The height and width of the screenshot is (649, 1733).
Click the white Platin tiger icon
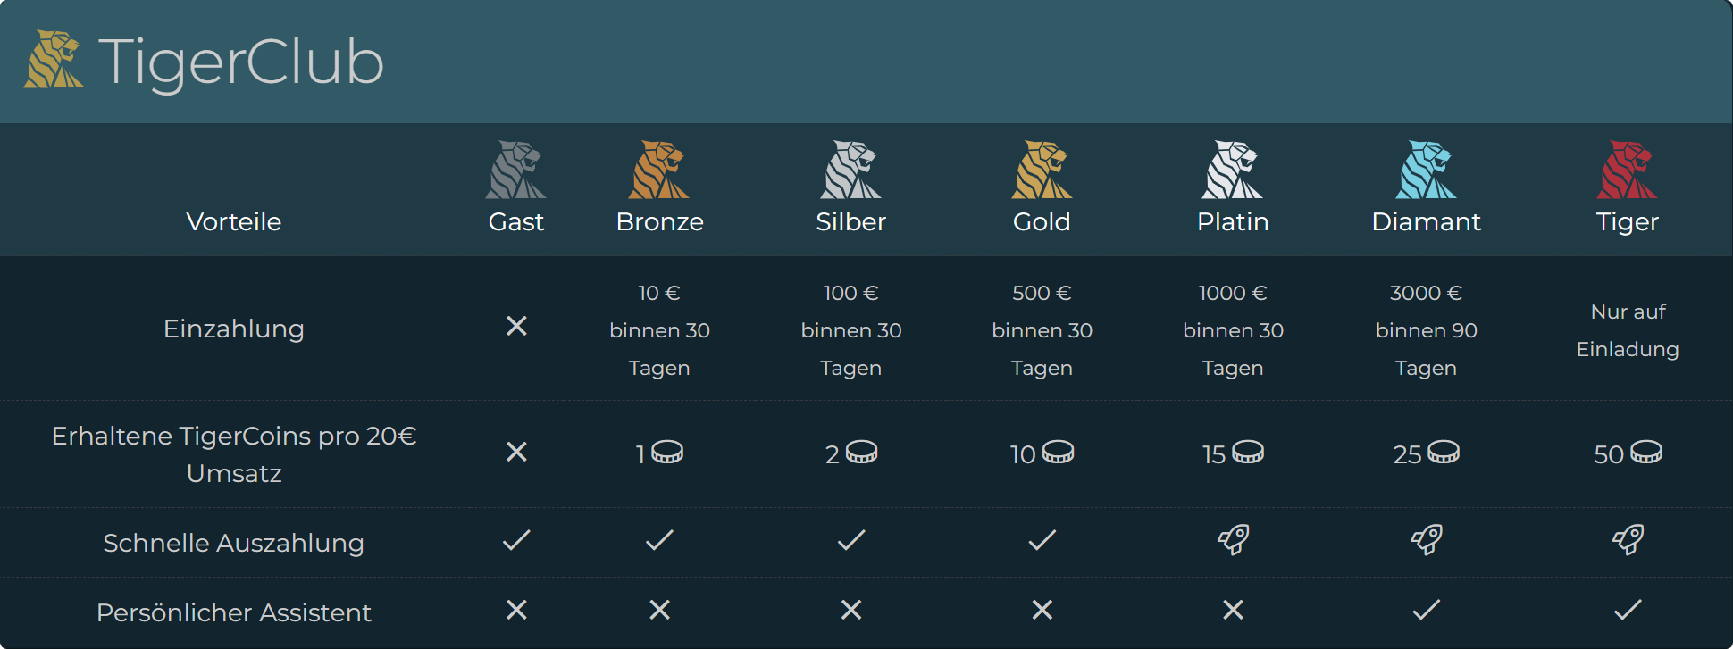coord(1233,170)
